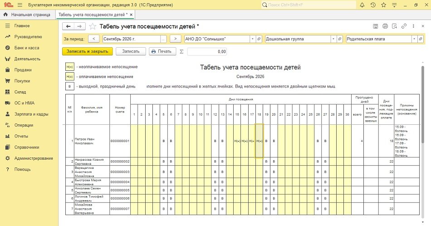Viewport: 431px width, 226px height.
Task: Click account number 0000000005 cell
Action: 120,190
